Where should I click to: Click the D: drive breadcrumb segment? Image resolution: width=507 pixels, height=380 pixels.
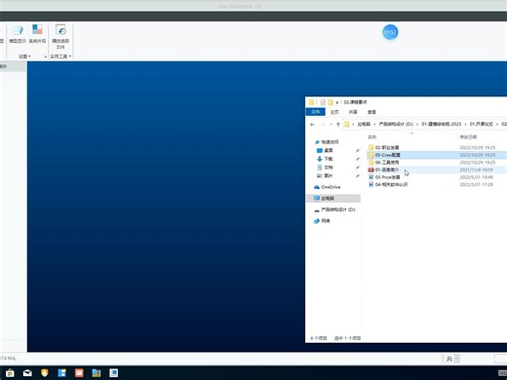click(396, 124)
